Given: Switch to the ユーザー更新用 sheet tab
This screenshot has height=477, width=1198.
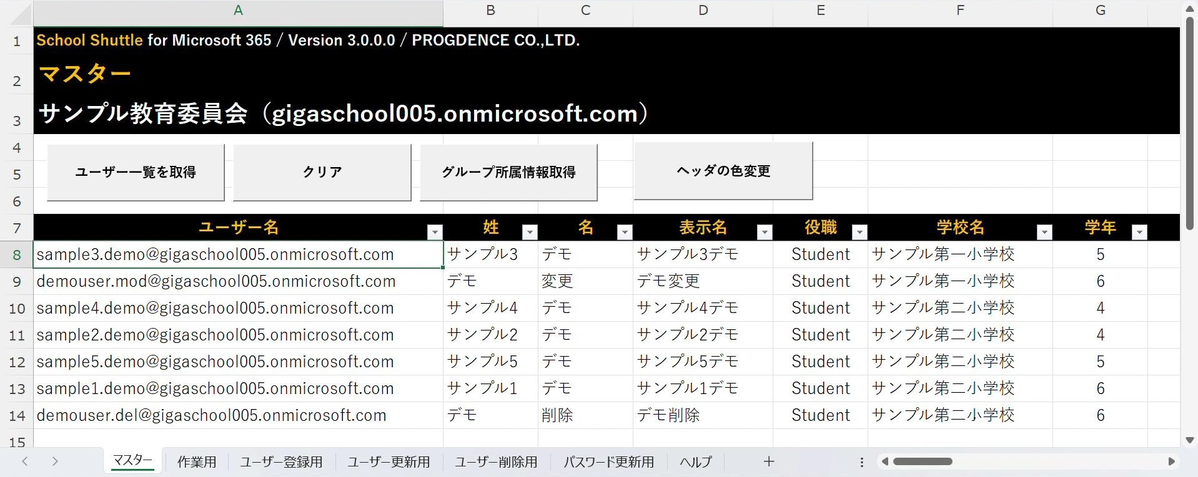Looking at the screenshot, I should [x=389, y=462].
